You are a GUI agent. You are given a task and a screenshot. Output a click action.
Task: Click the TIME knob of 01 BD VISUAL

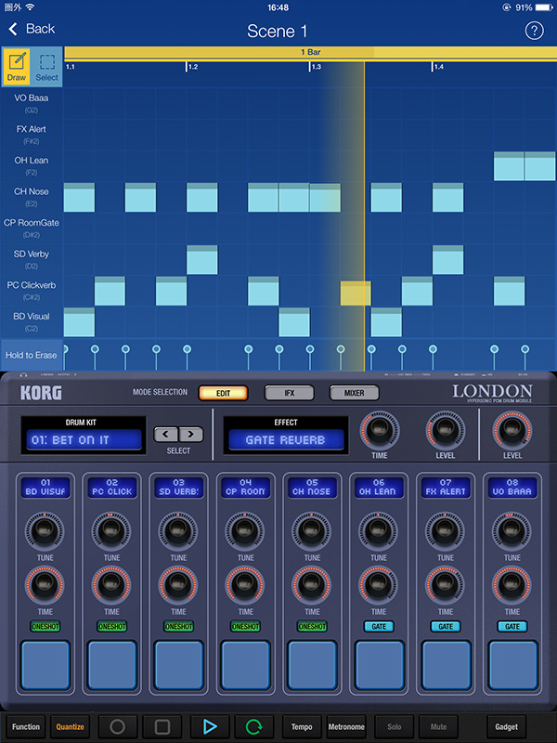point(44,584)
